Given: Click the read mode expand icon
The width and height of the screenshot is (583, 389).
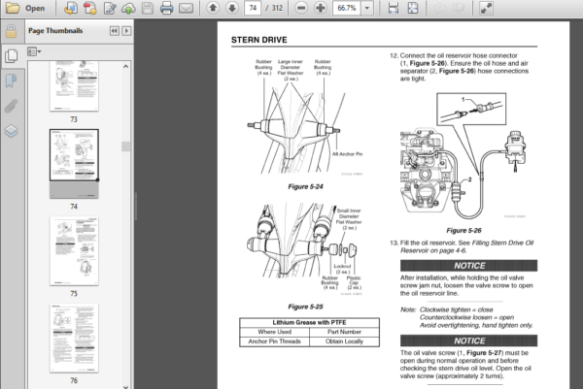Looking at the screenshot, I should [486, 8].
